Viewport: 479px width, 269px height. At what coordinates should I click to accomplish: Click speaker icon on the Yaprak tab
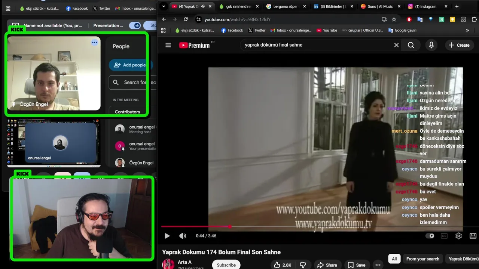click(x=203, y=6)
